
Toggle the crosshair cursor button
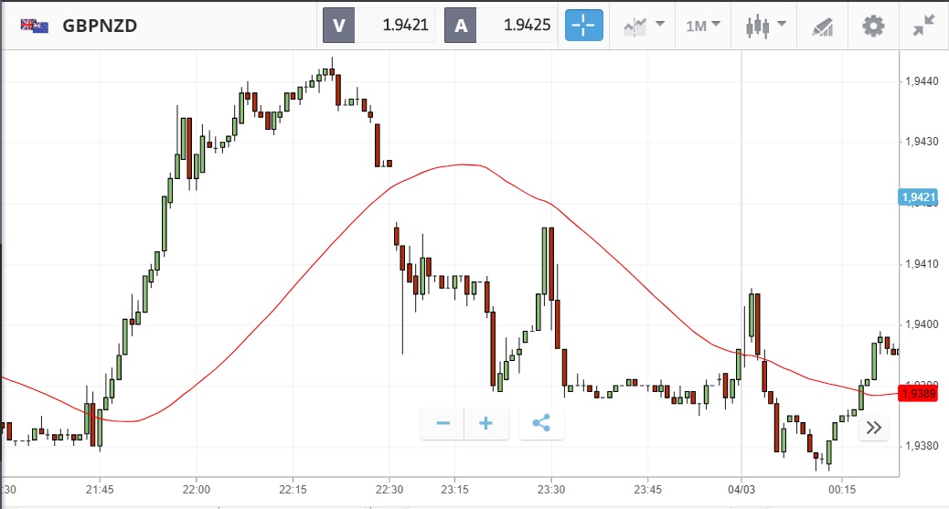pos(584,26)
